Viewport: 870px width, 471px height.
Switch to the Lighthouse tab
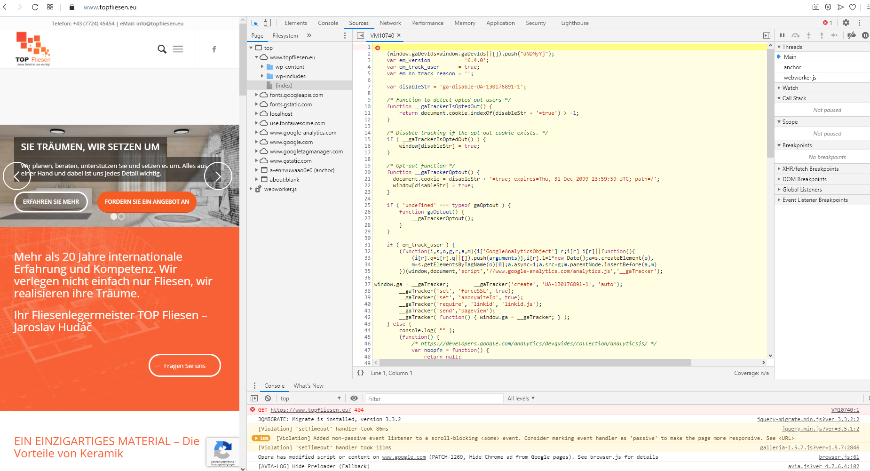pyautogui.click(x=575, y=23)
